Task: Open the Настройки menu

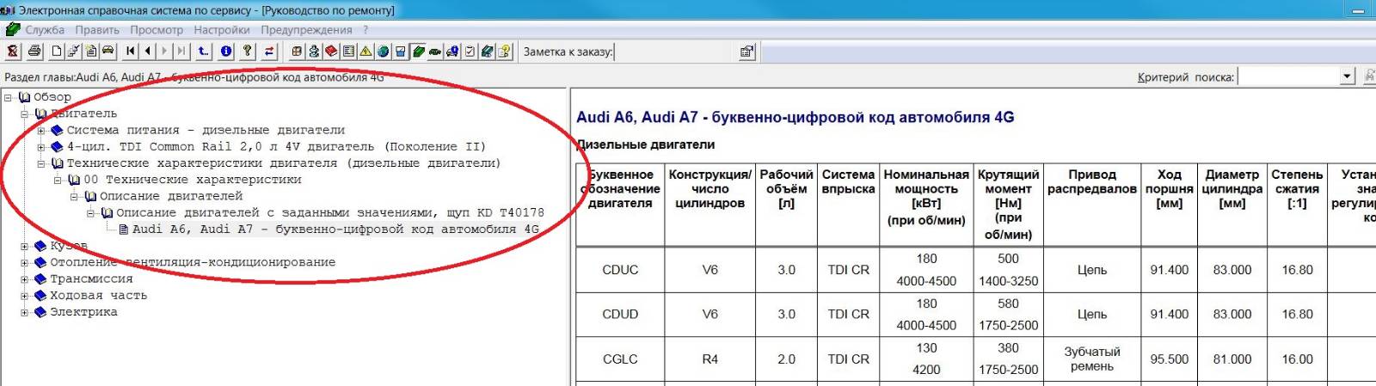Action: pos(222,29)
